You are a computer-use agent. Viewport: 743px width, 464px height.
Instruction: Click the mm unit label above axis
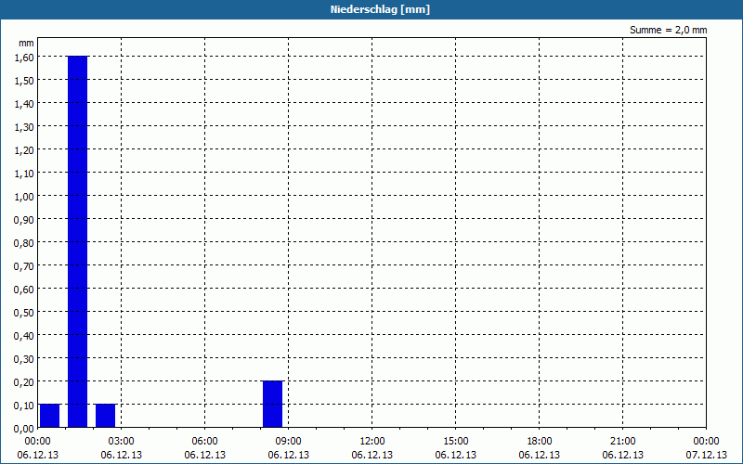(27, 43)
